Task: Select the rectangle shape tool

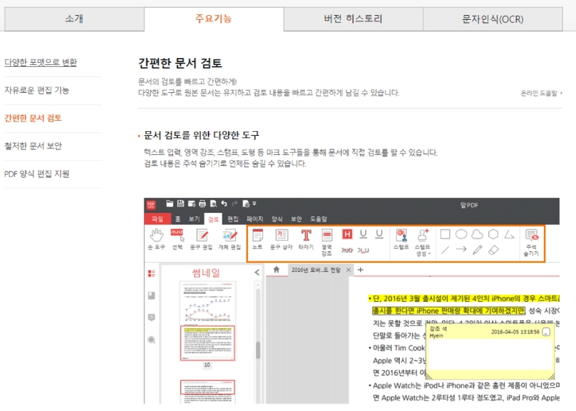Action: (x=445, y=234)
